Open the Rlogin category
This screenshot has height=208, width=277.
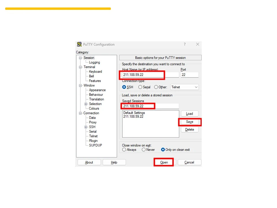[93, 141]
